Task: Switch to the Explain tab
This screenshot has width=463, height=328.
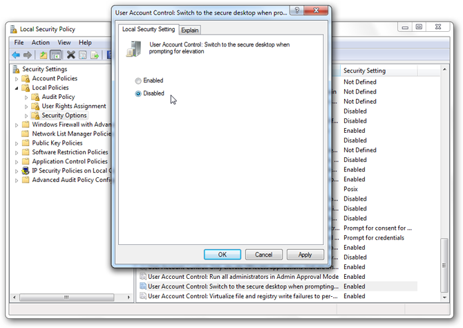Action: [190, 30]
